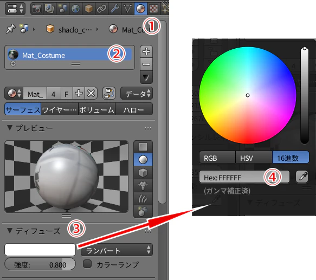316x280 pixels.
Task: Set preview shape to hair strands
Action: click(143, 198)
